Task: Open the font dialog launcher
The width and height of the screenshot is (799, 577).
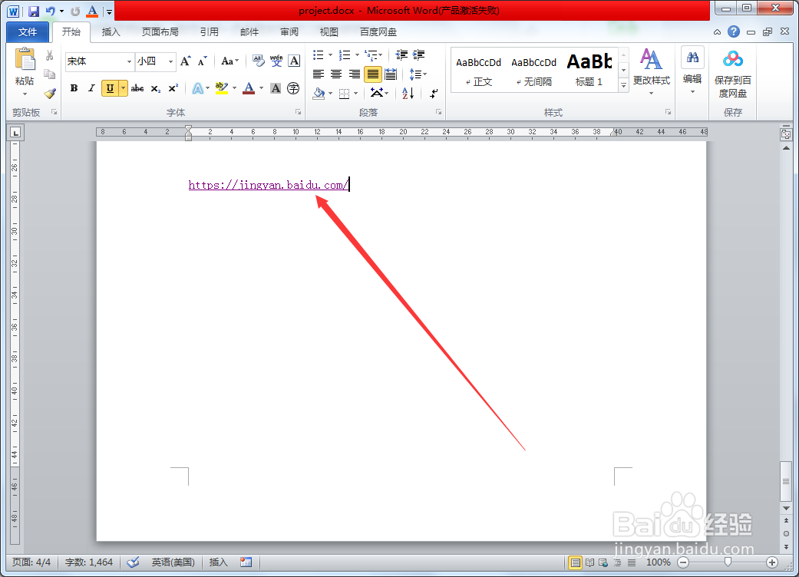Action: coord(298,112)
